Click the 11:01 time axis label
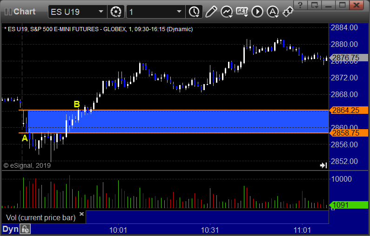Viewport: 370px width, 236px height. coord(302,230)
